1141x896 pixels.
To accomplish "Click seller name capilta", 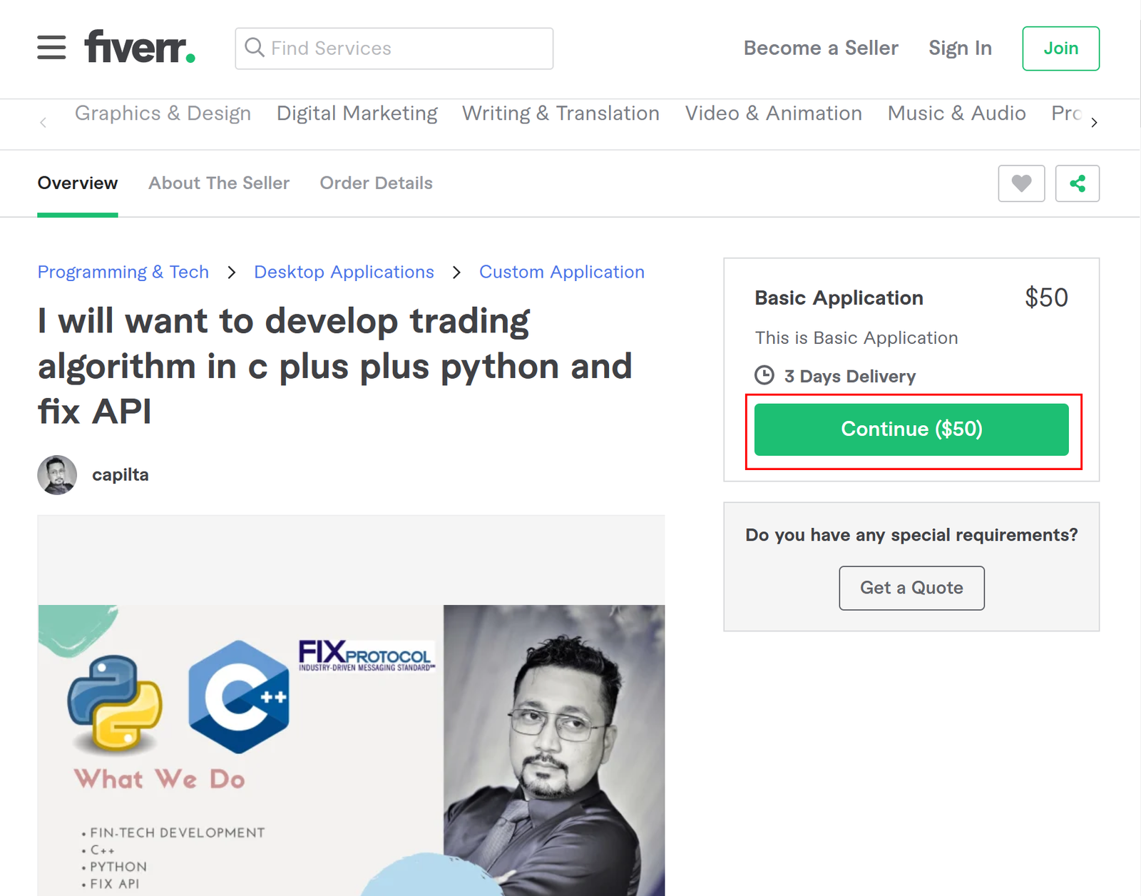I will (121, 475).
